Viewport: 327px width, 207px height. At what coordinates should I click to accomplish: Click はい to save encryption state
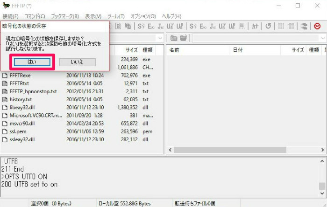[32, 62]
